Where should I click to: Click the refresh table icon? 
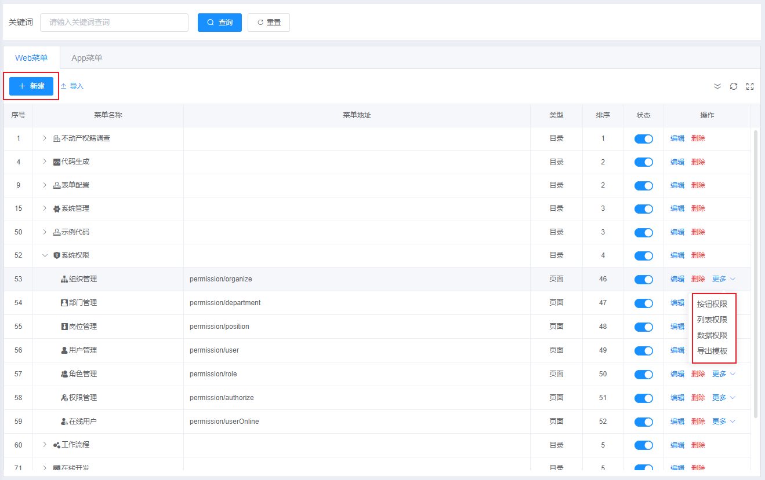734,86
